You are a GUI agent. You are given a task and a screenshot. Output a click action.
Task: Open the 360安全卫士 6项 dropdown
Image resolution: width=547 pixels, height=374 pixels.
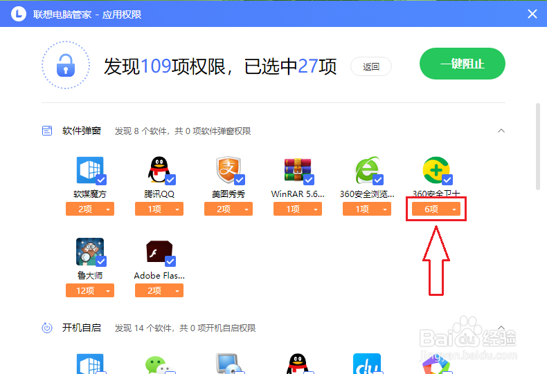coord(436,209)
